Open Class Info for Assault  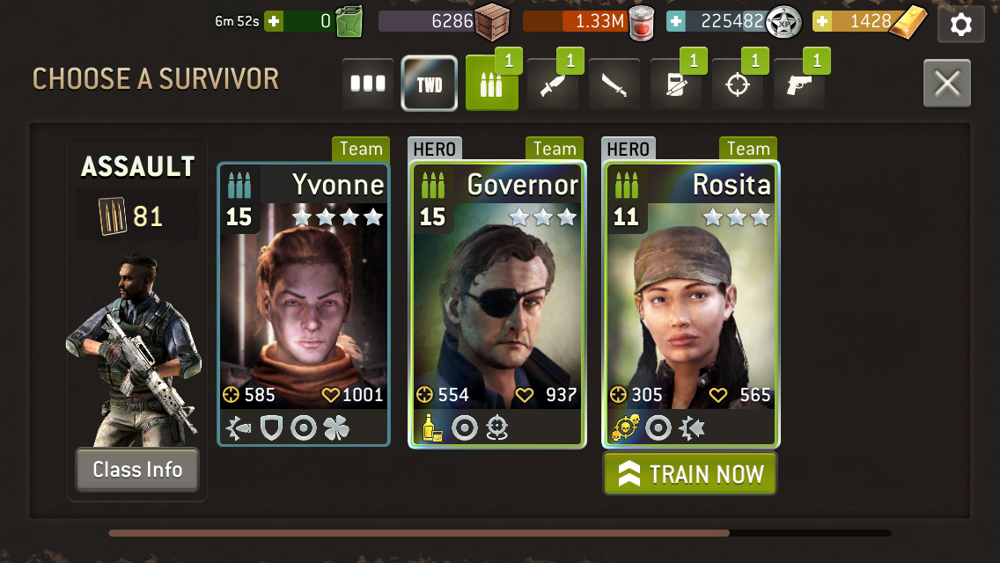(x=137, y=469)
